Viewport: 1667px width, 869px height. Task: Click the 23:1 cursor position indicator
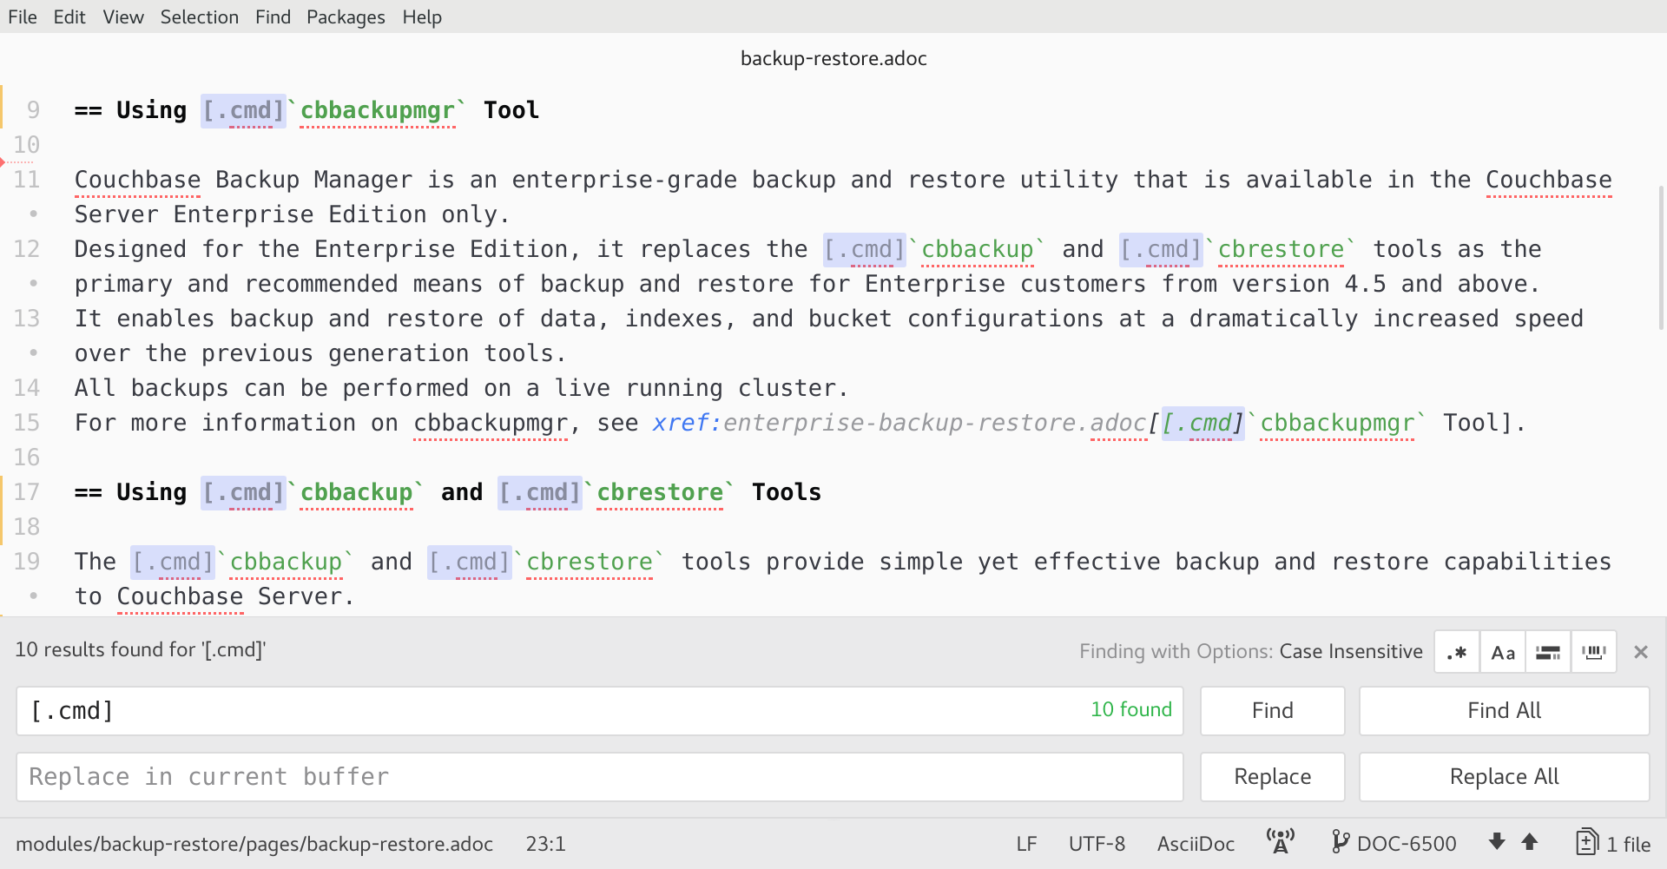pos(545,844)
